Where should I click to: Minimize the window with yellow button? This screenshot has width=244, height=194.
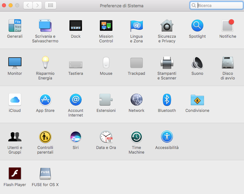(11, 5)
